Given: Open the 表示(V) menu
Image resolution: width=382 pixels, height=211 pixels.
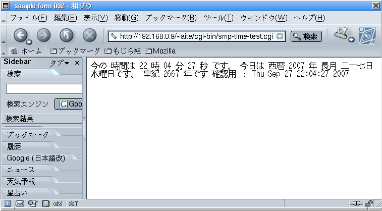Looking at the screenshot, I should coord(95,18).
